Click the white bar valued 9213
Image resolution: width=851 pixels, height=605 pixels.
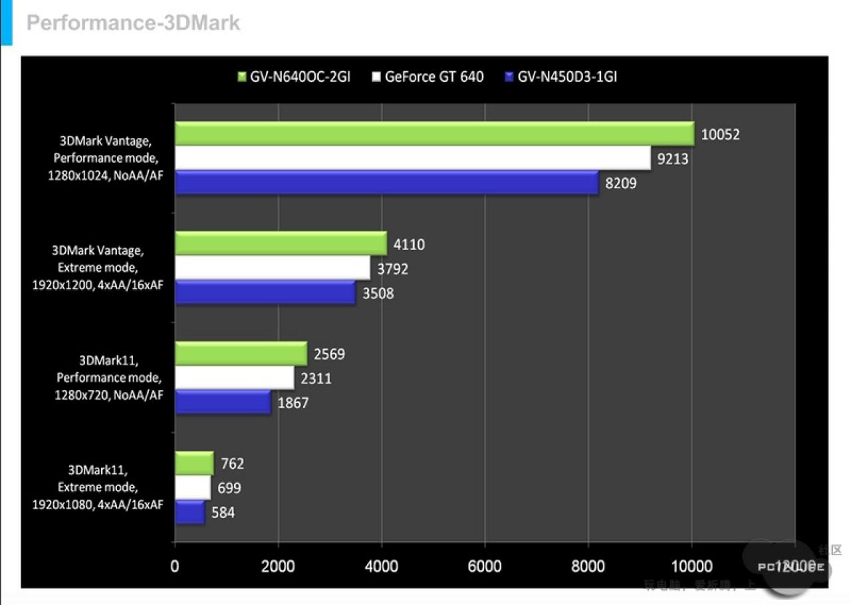414,158
